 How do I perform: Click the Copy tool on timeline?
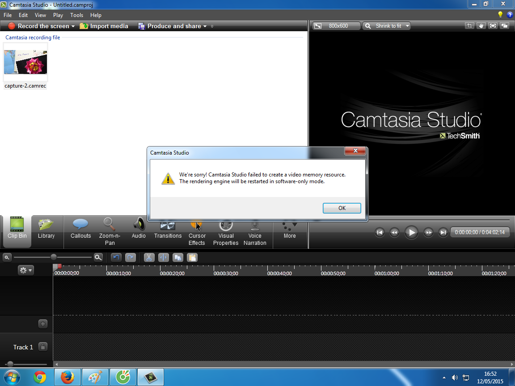pyautogui.click(x=177, y=257)
